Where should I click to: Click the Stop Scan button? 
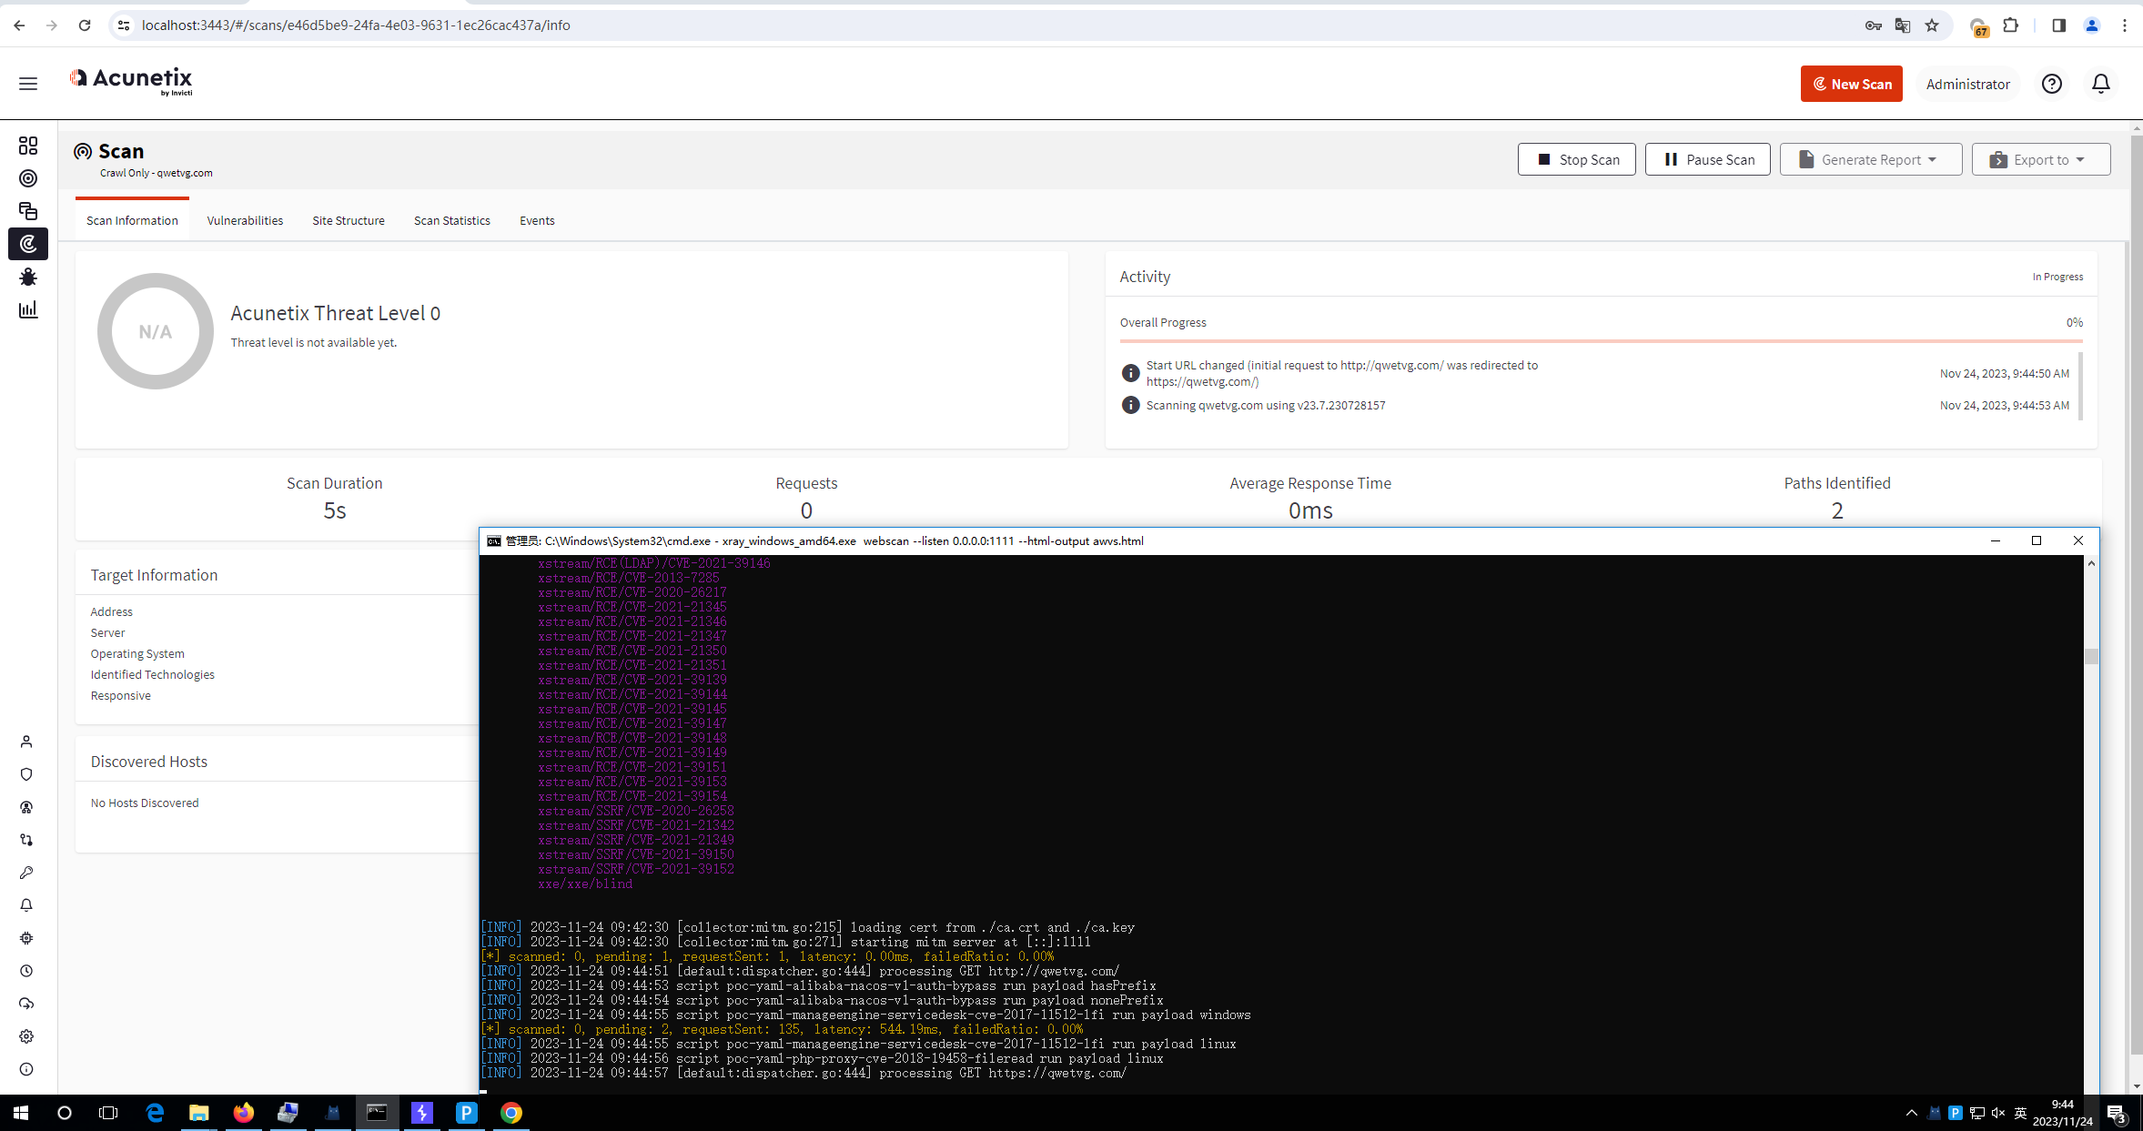(x=1578, y=158)
